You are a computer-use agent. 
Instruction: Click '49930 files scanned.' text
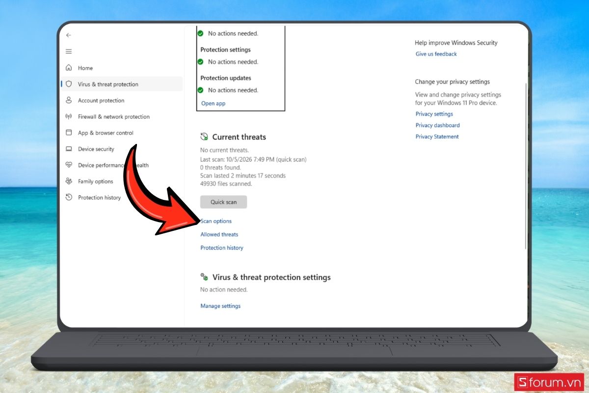[x=226, y=184]
